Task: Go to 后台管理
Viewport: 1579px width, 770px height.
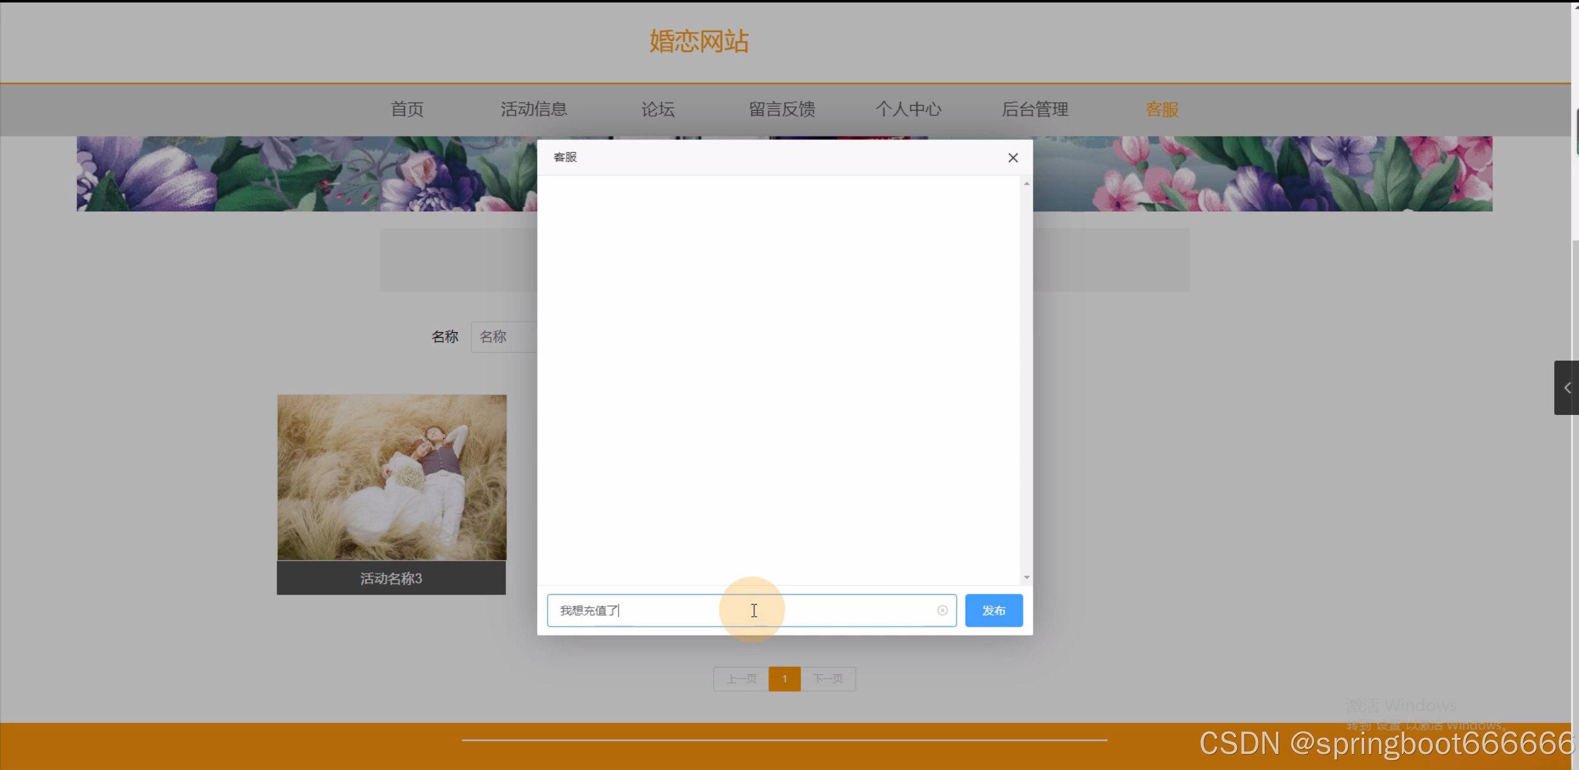Action: [x=1035, y=109]
